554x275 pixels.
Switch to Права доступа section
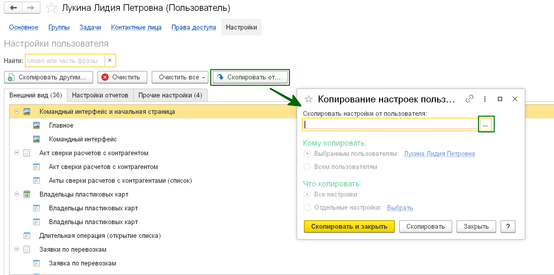pos(194,27)
